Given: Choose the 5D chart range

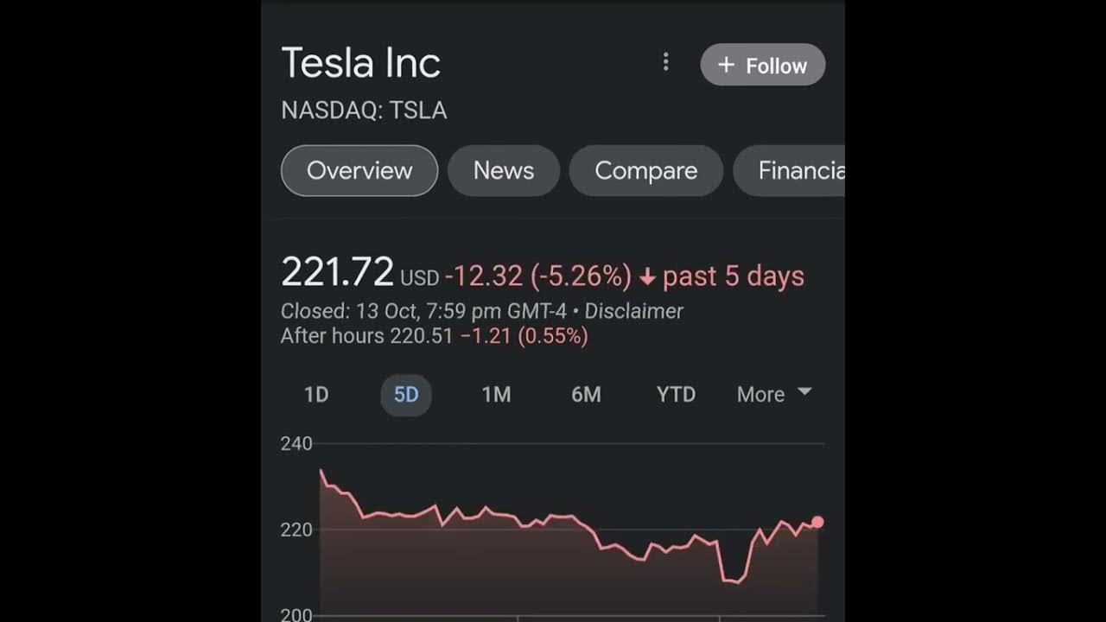Looking at the screenshot, I should pyautogui.click(x=406, y=395).
